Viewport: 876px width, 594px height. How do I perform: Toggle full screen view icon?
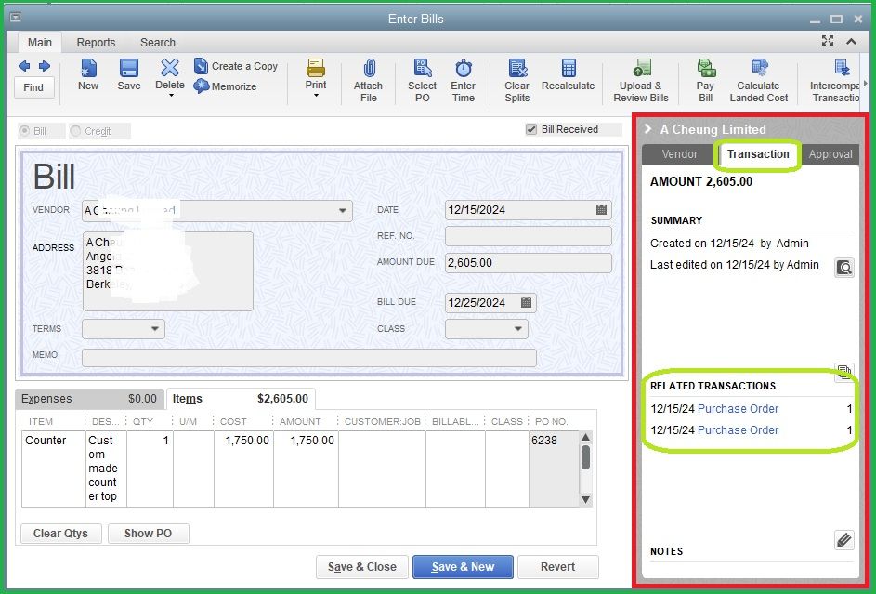828,41
